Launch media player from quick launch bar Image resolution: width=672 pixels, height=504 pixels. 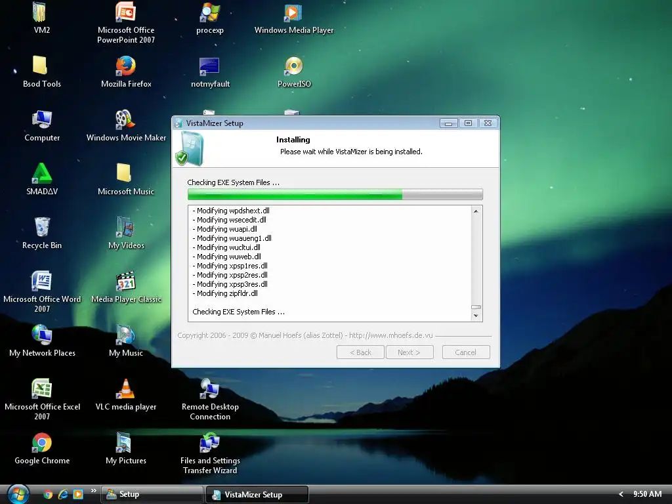point(78,494)
